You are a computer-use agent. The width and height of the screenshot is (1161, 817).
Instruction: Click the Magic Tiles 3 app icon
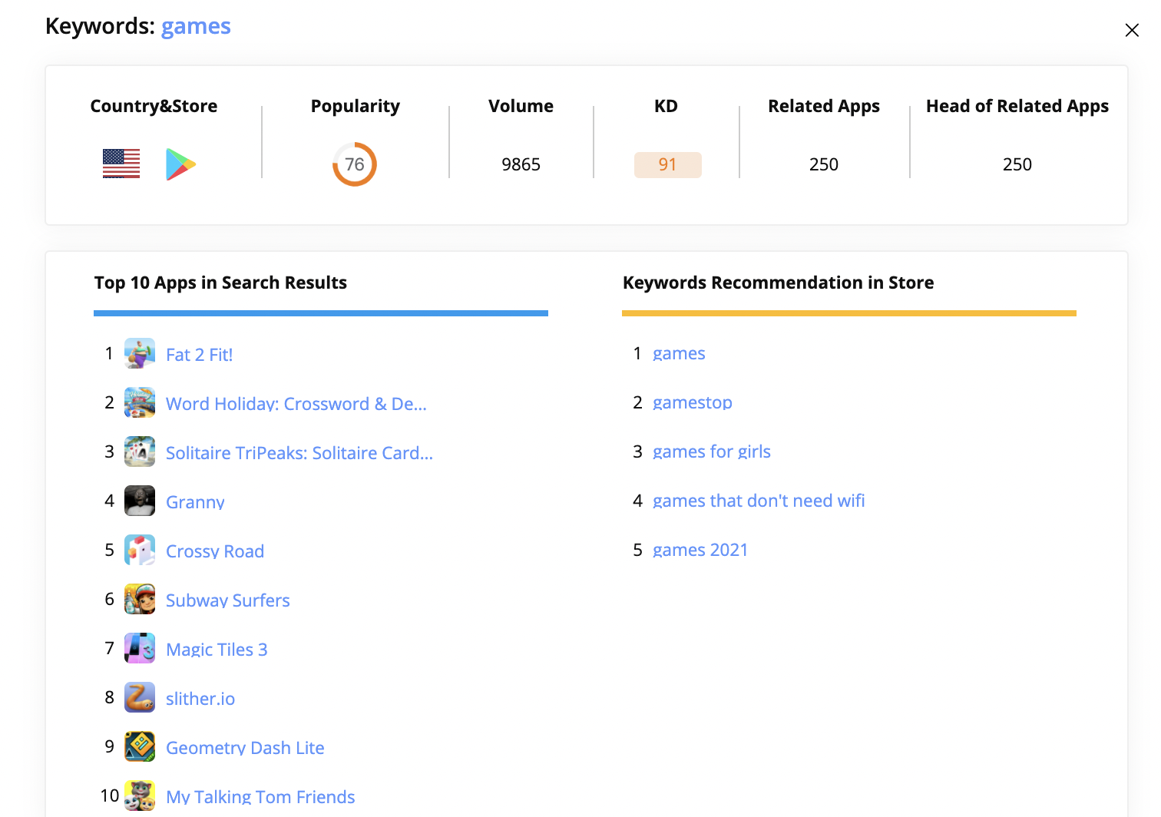tap(140, 648)
